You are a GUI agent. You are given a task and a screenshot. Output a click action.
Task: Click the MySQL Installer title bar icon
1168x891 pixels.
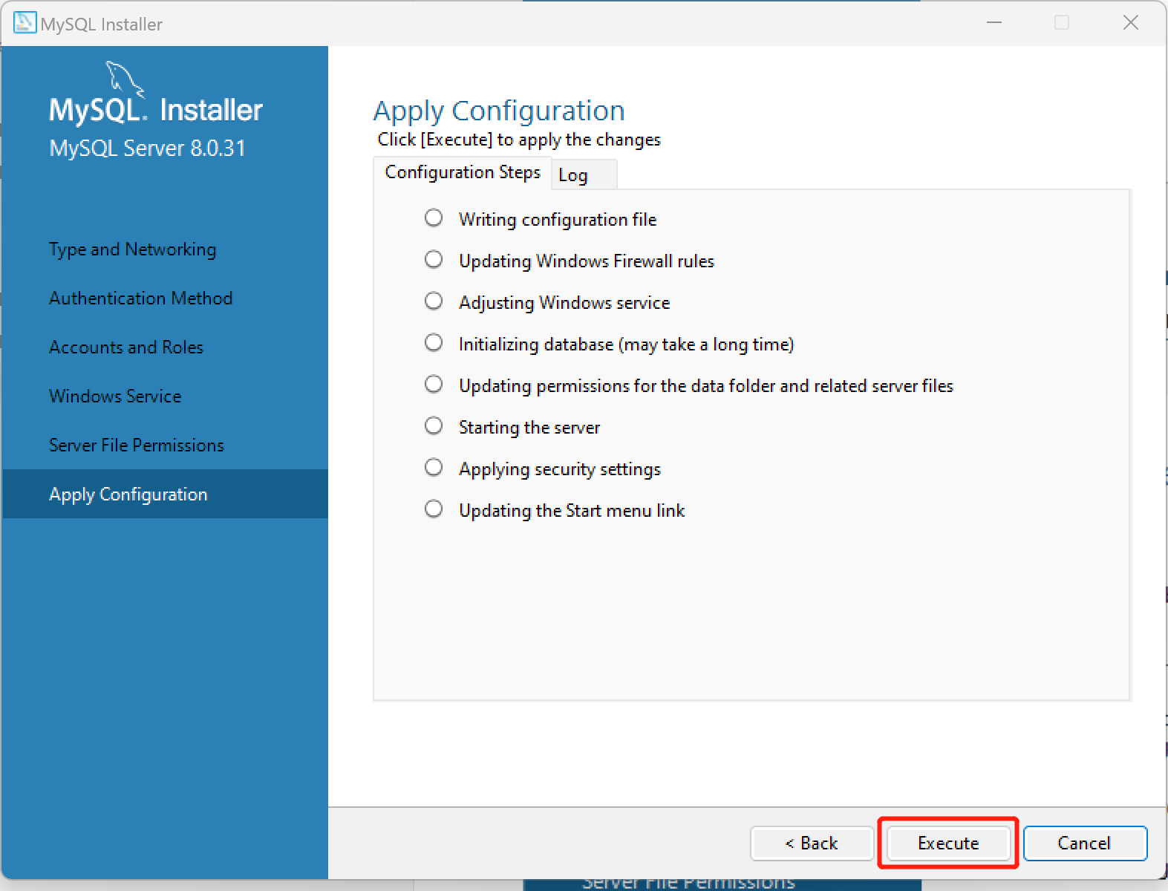click(25, 23)
